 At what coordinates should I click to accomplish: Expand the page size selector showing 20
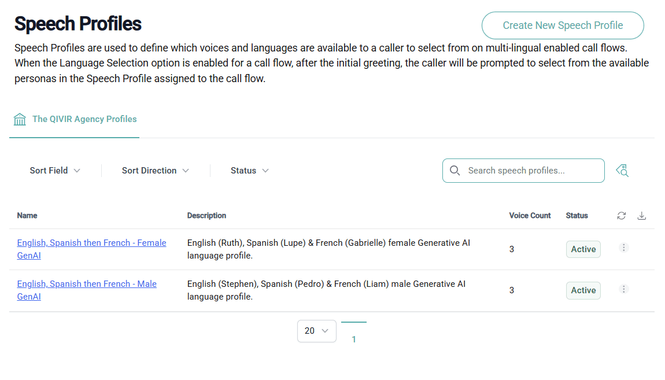coord(316,331)
